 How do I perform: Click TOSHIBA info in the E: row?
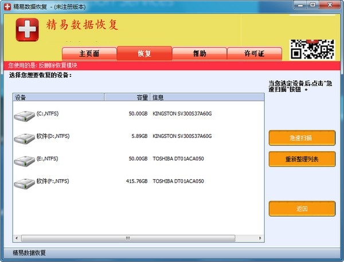178,159
